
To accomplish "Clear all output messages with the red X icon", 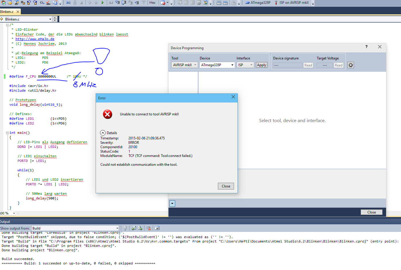I will [148, 228].
